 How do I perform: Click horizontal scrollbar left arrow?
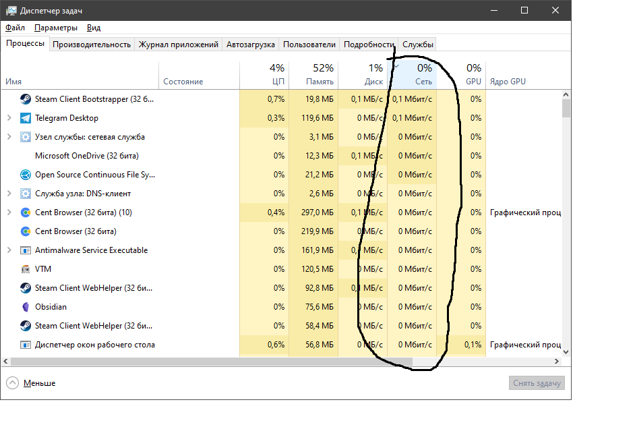click(5, 361)
